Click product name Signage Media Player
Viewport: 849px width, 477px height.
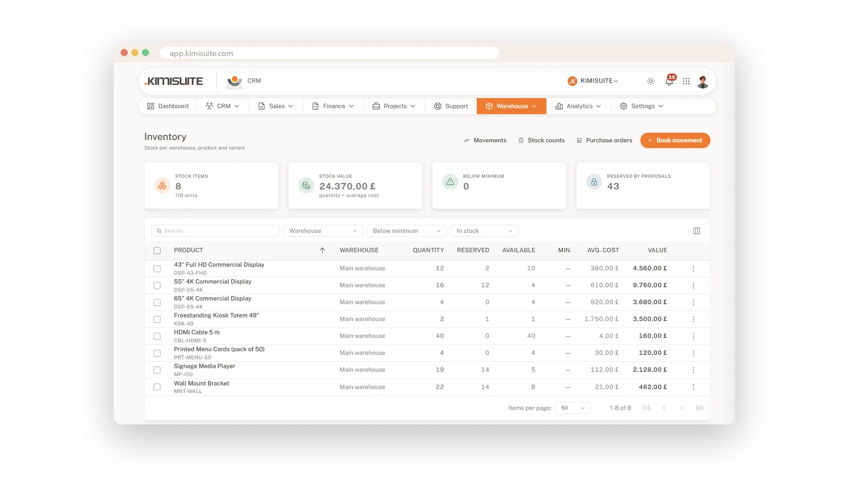(204, 366)
